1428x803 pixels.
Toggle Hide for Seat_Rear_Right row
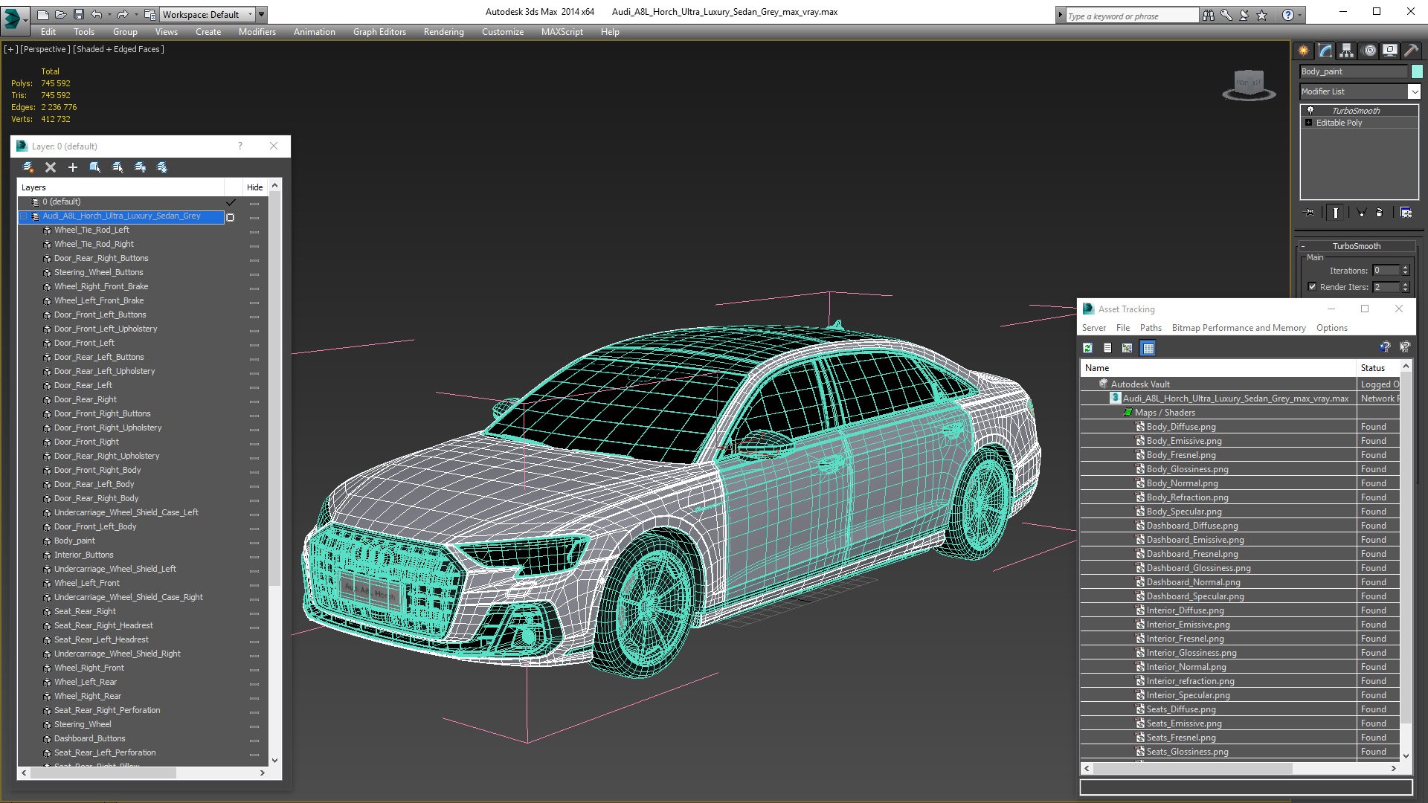point(254,613)
